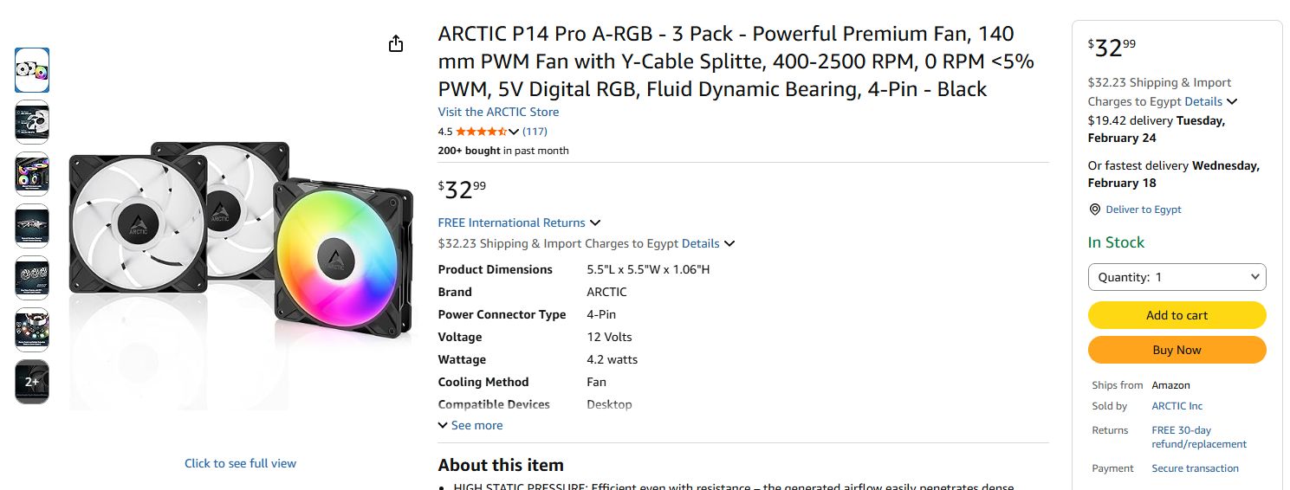The image size is (1290, 490).
Task: Open the Quantity dropdown
Action: click(1177, 277)
